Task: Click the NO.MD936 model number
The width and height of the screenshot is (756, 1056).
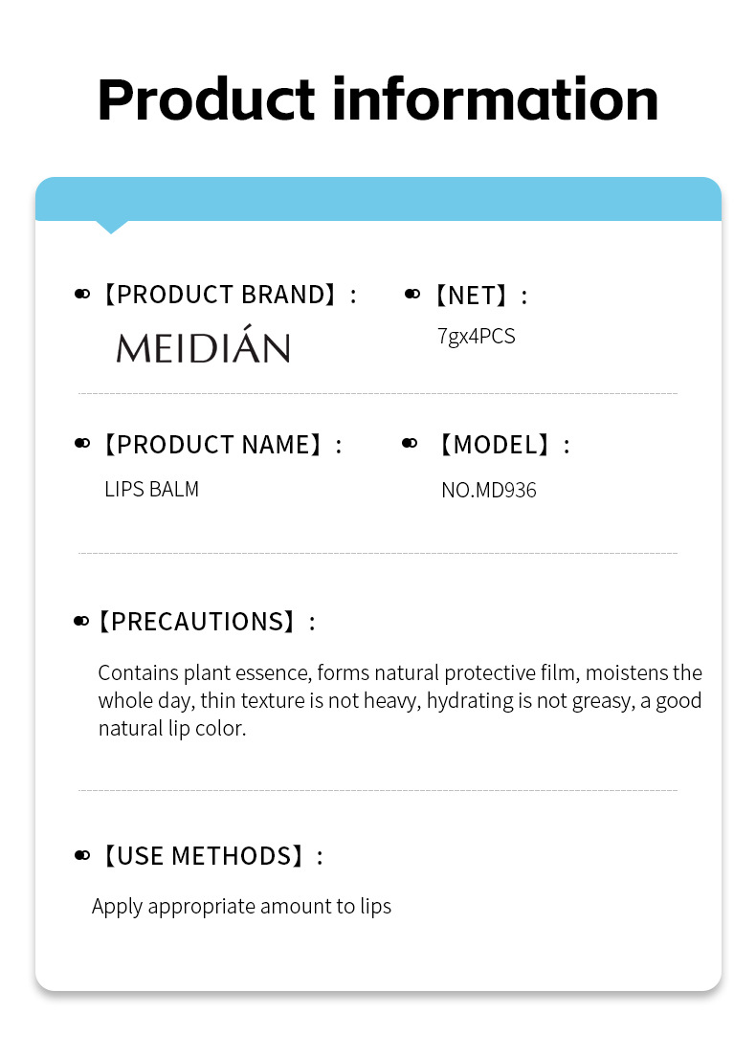Action: [488, 491]
